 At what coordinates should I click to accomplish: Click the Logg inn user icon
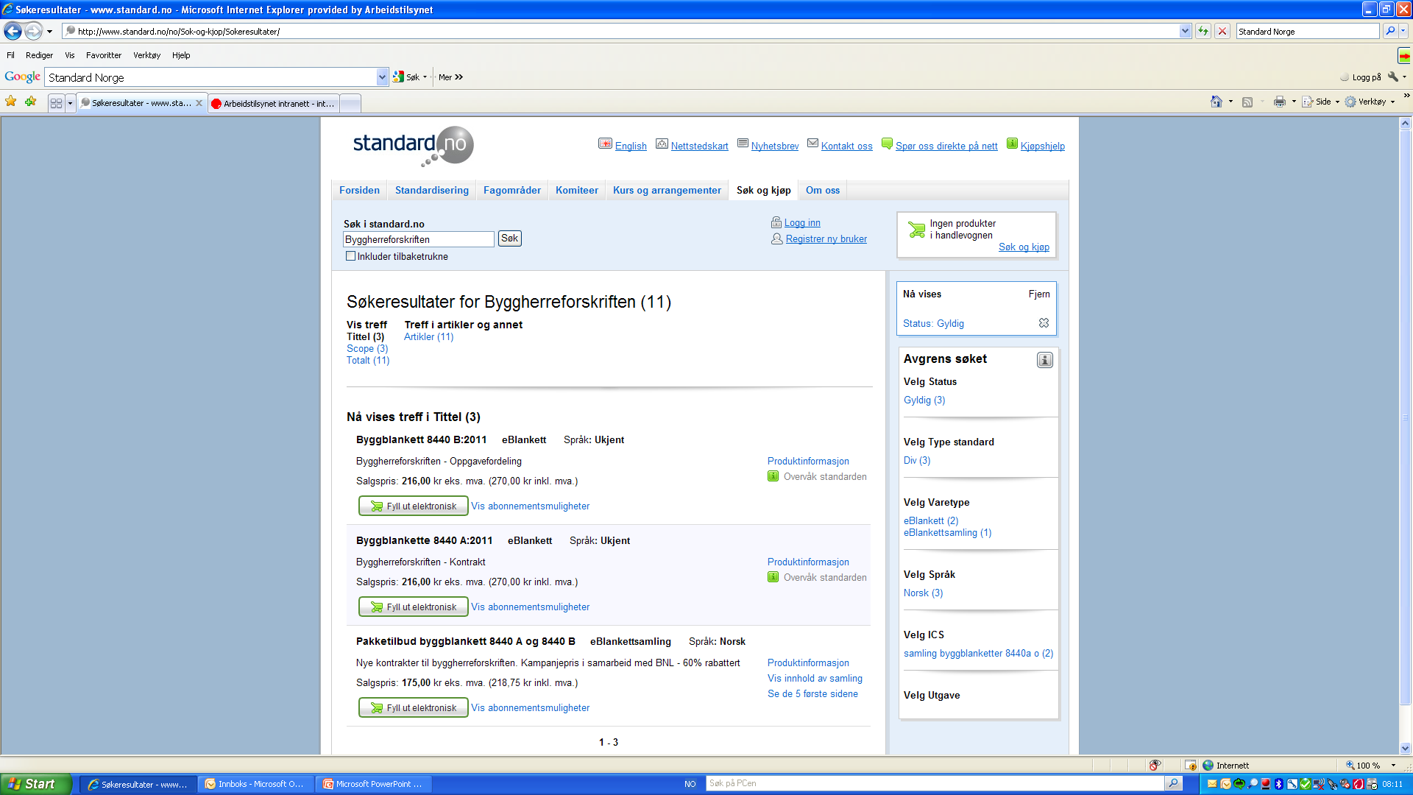click(776, 222)
